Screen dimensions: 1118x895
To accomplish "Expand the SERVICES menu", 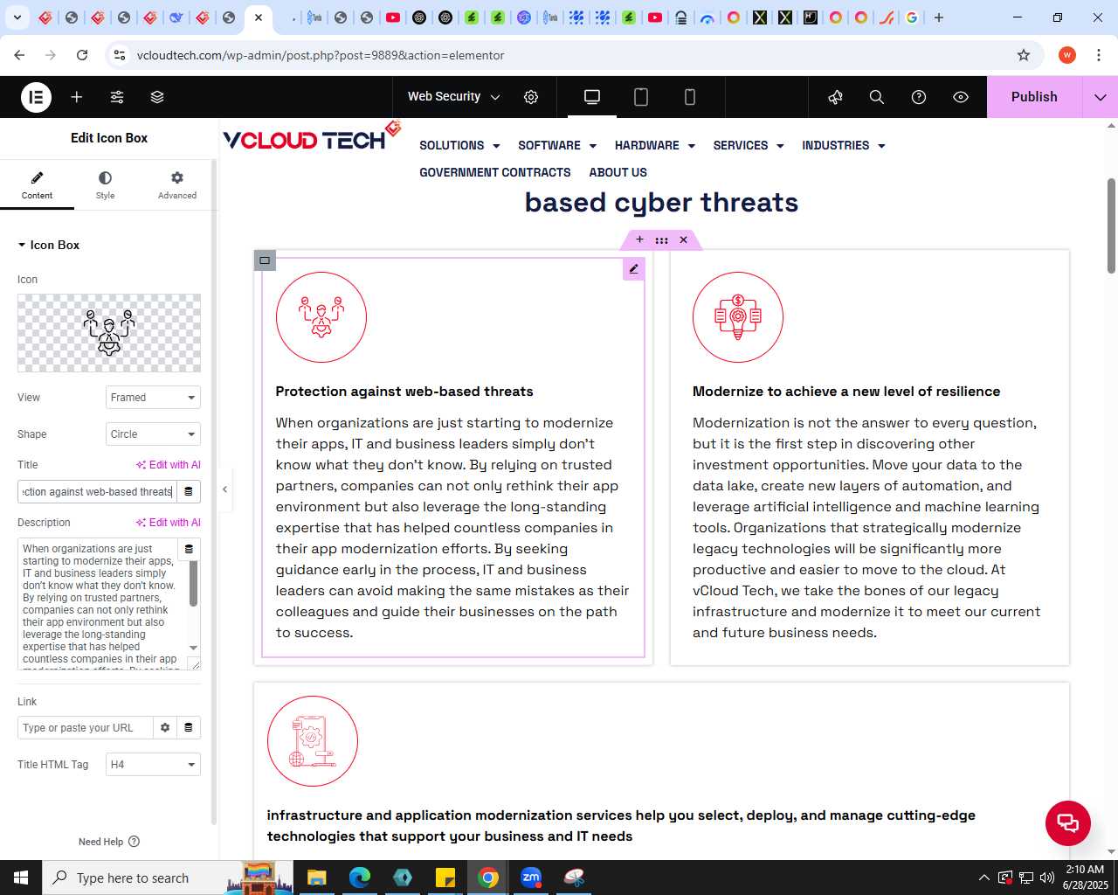I will click(749, 146).
